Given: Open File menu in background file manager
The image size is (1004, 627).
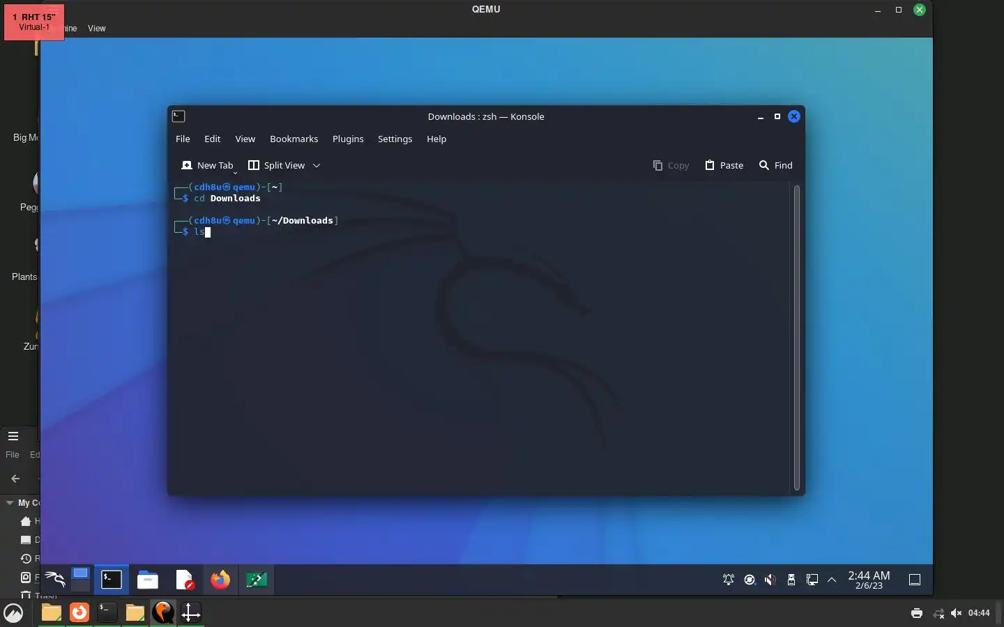Looking at the screenshot, I should [13, 455].
